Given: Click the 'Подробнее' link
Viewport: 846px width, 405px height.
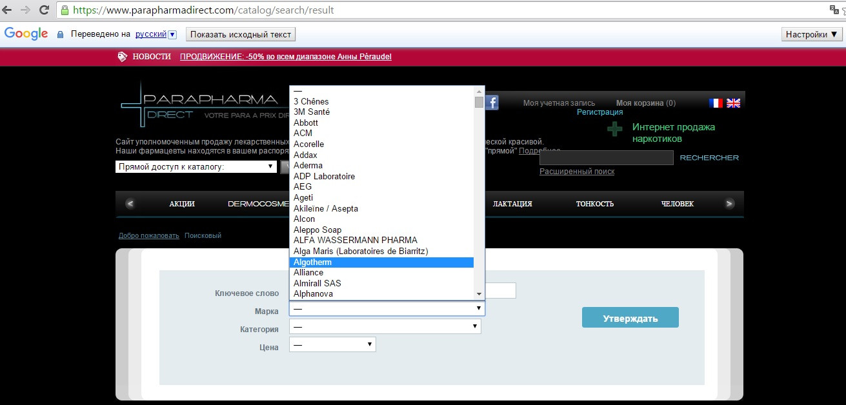Looking at the screenshot, I should click(540, 150).
